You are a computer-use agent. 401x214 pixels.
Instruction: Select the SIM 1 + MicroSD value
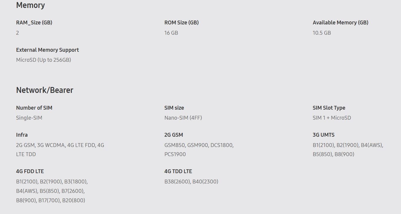point(332,118)
